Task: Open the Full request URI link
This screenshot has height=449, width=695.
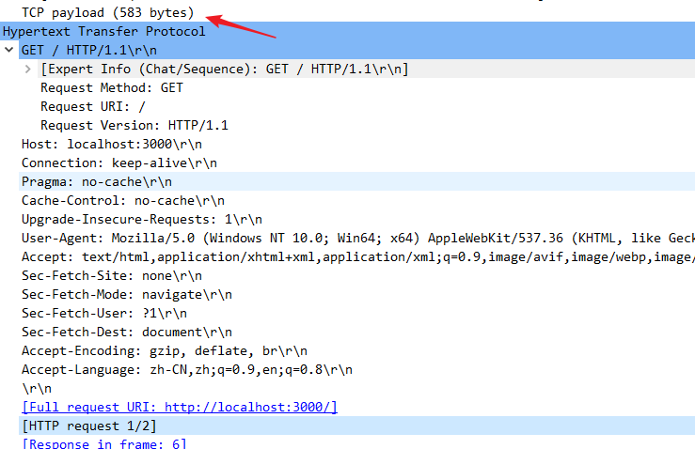Action: click(x=179, y=407)
